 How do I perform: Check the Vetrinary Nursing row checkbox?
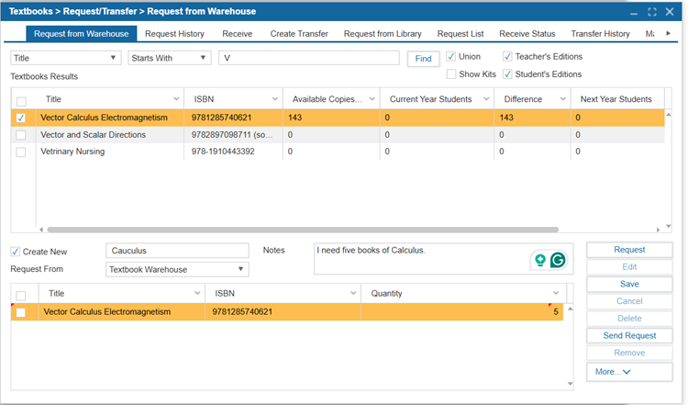point(20,152)
